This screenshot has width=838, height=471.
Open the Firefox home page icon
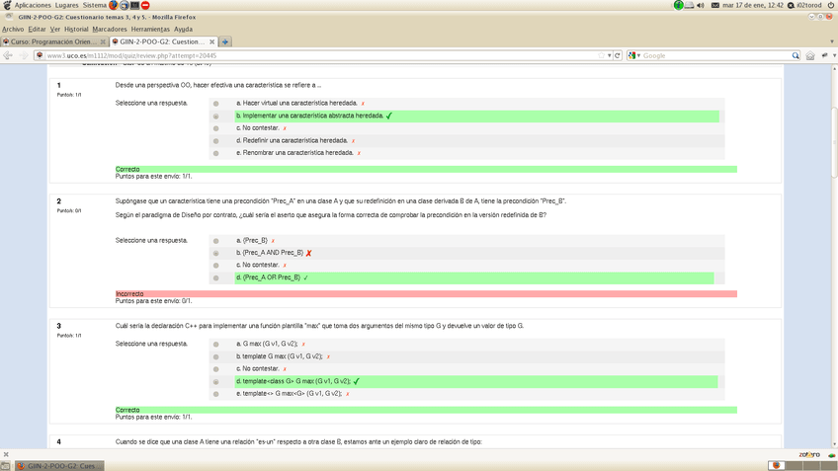pos(810,55)
